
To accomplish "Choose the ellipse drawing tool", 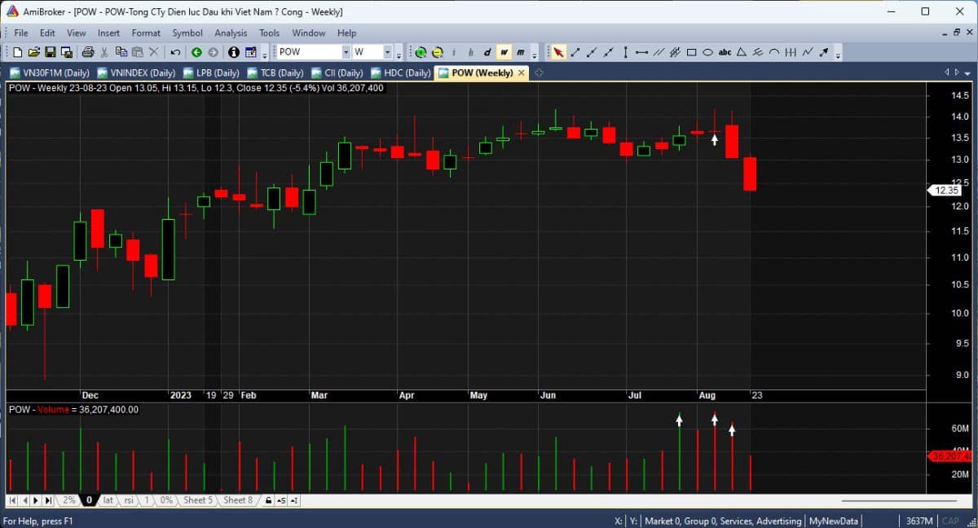I will coord(707,52).
